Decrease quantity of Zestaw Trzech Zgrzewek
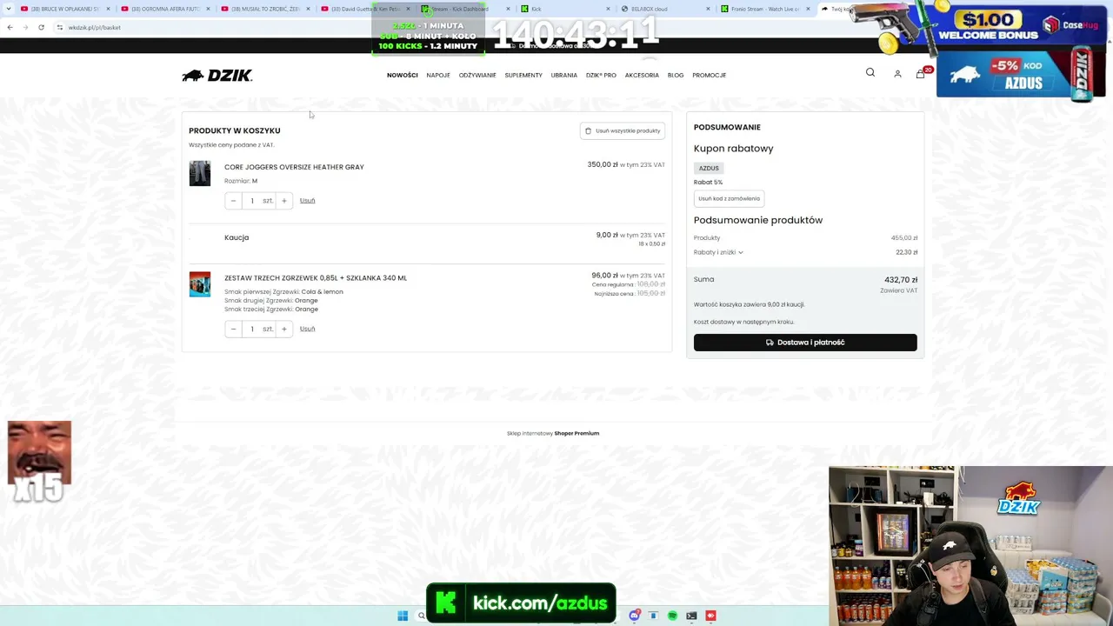 [233, 329]
